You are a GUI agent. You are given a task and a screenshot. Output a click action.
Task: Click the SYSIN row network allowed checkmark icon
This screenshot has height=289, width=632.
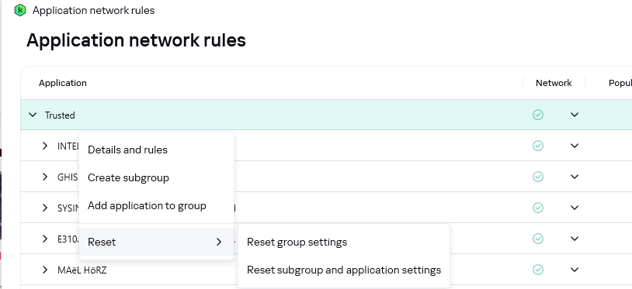[538, 208]
